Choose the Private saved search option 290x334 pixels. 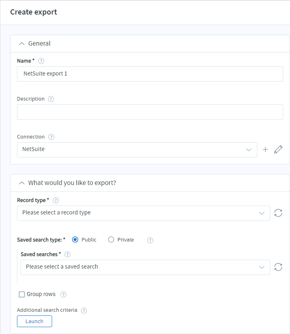111,239
